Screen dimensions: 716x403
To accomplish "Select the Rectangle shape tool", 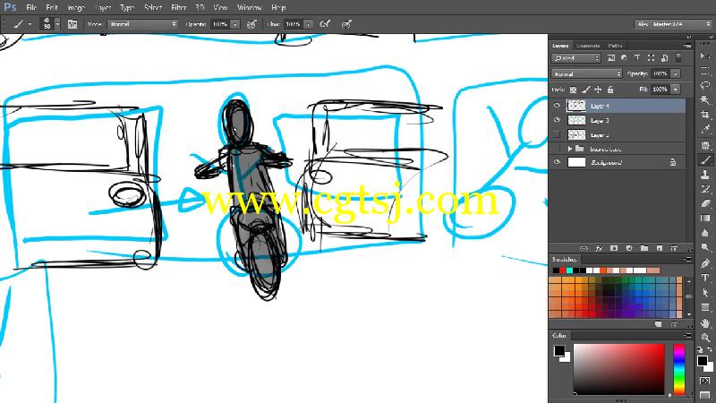I will pos(705,307).
